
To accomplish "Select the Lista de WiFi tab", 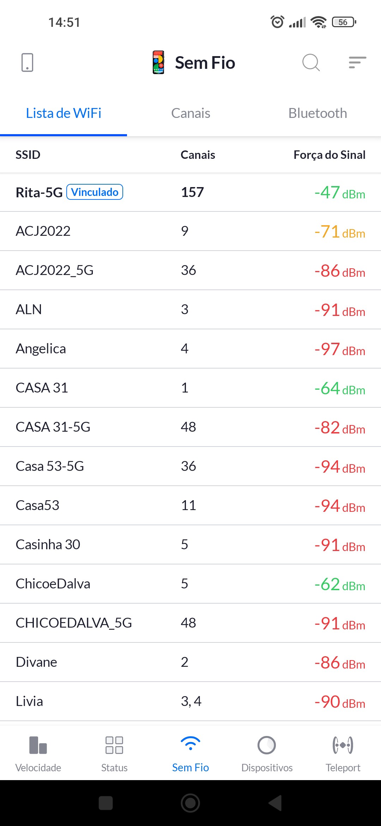I will click(x=64, y=113).
